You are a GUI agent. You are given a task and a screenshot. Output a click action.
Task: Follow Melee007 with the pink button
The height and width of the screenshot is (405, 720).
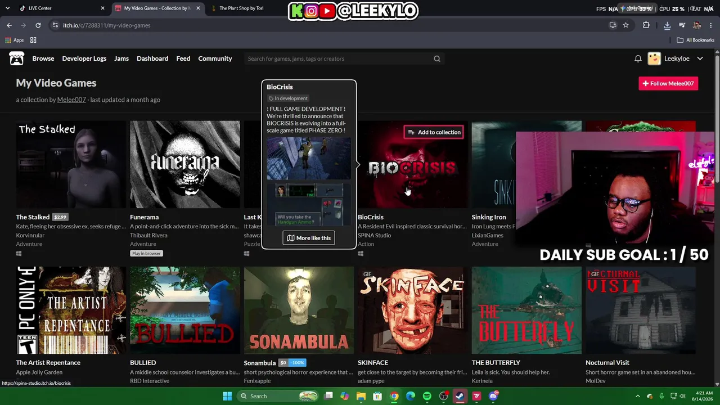coord(668,83)
